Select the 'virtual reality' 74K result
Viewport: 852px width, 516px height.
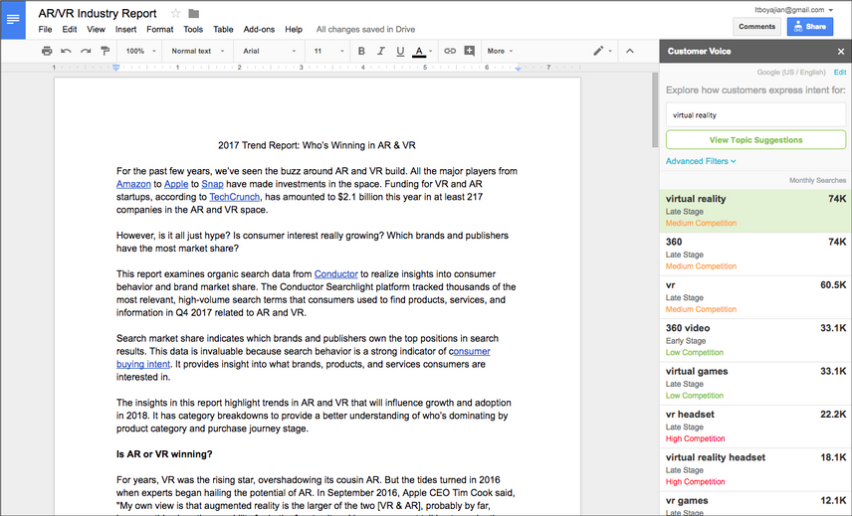pos(755,211)
